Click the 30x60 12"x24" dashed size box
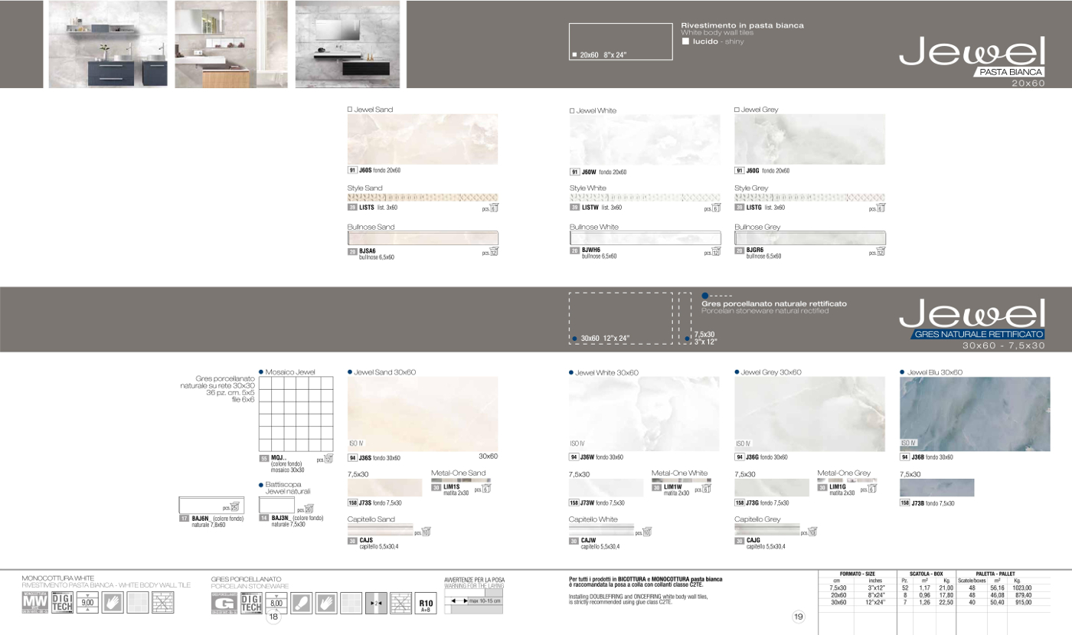This screenshot has height=635, width=1072. click(621, 318)
